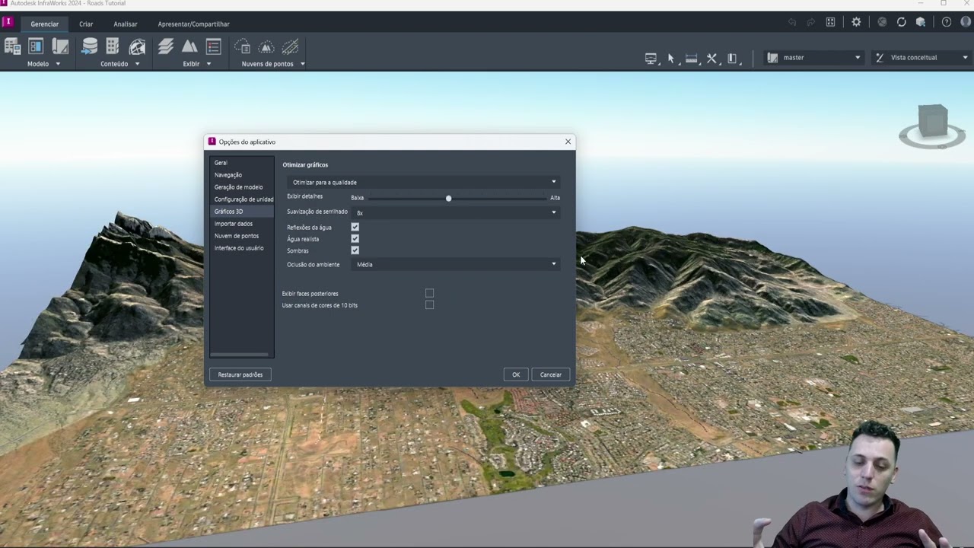Click the OK button

point(516,374)
